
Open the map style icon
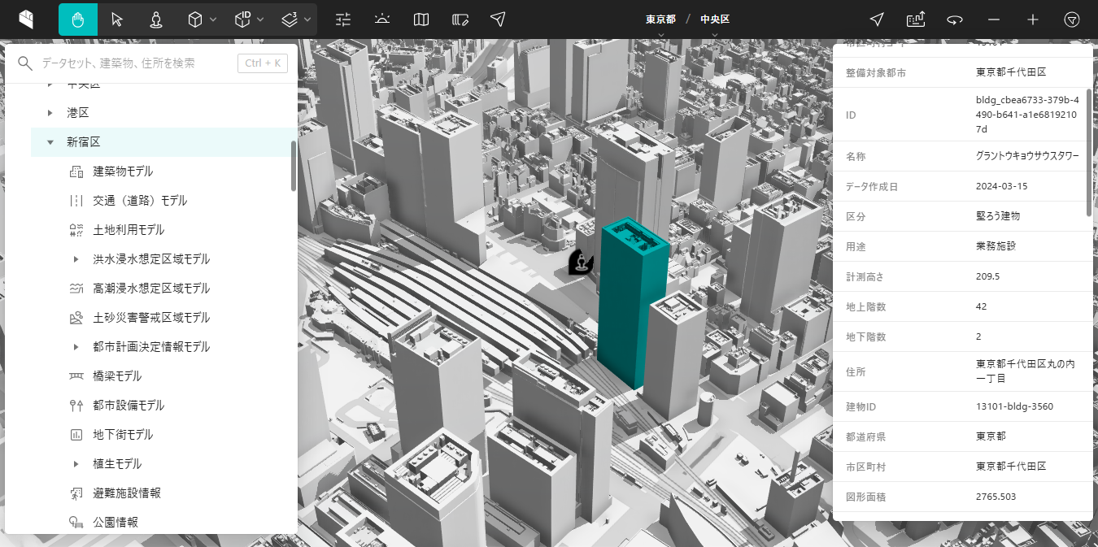click(x=420, y=20)
